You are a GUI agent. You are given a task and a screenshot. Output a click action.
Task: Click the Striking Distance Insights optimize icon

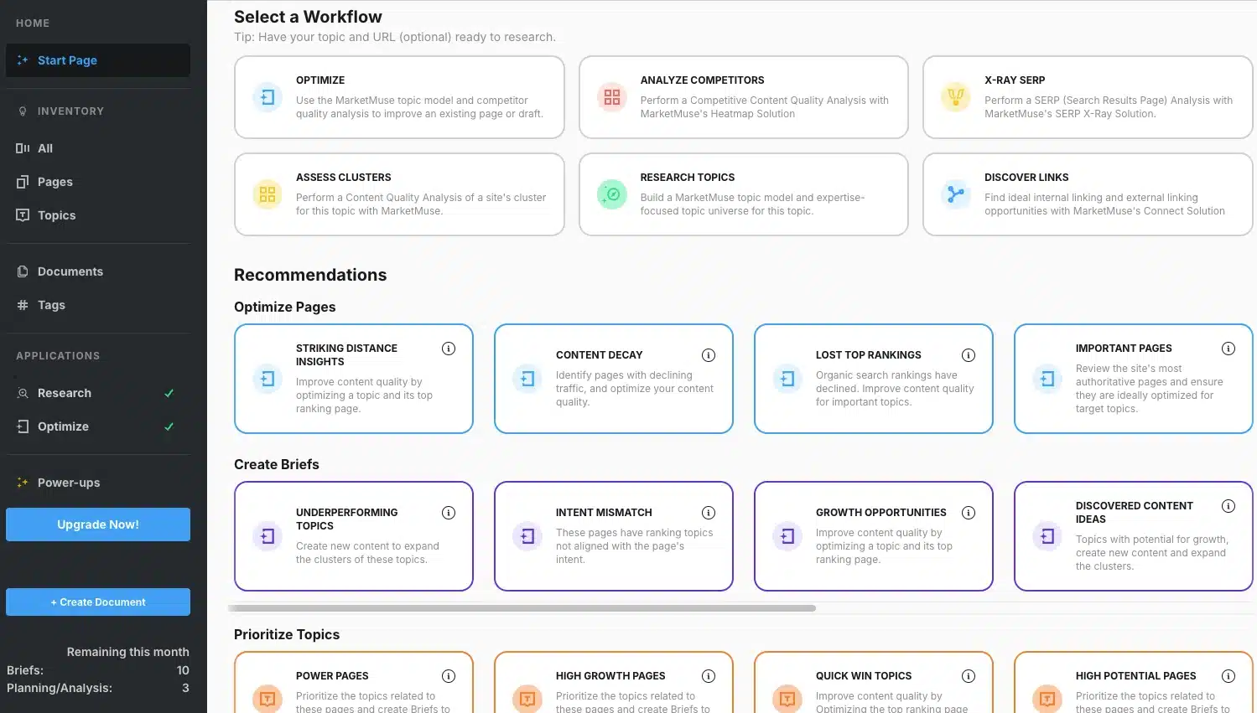point(268,379)
